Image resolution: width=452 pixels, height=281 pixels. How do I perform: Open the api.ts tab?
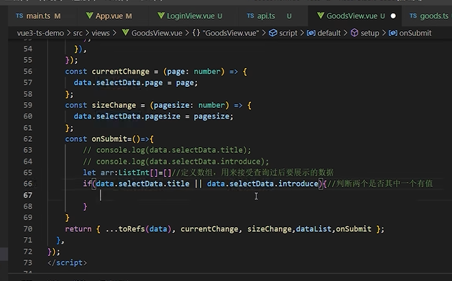click(x=266, y=16)
